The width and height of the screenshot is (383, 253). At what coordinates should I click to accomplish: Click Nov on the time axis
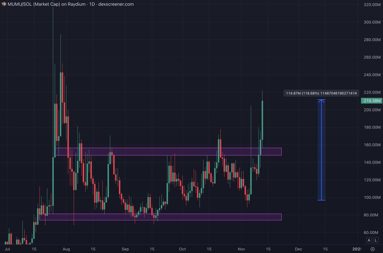242,249
